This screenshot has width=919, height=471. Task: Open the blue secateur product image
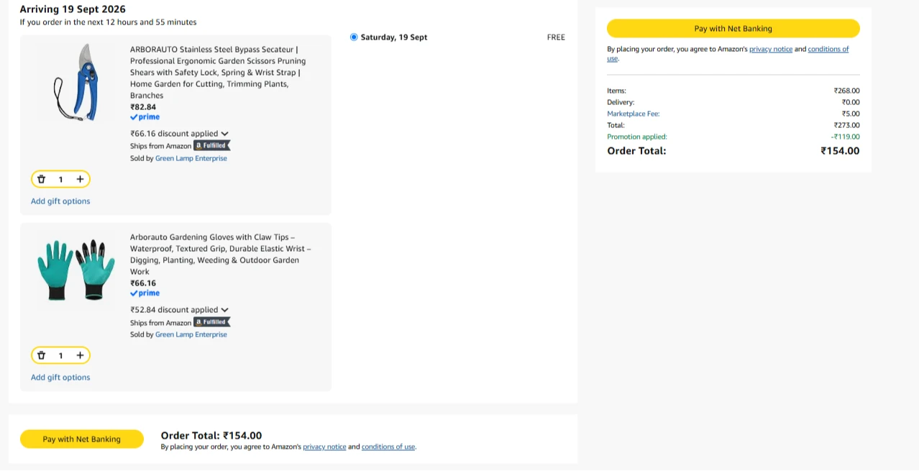coord(76,82)
